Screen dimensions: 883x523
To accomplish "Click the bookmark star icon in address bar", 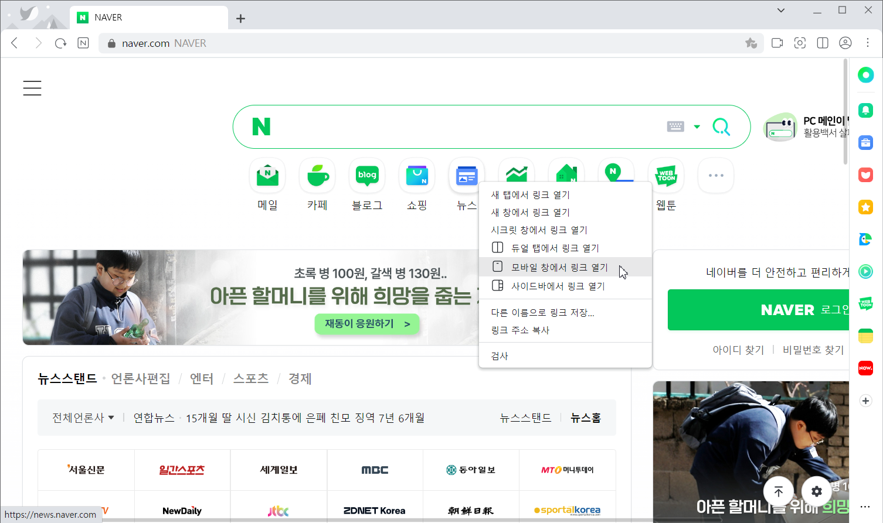I will (x=751, y=43).
